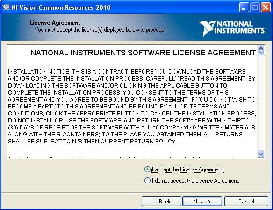Cancel the installation
This screenshot has width=273, height=210.
pos(246,202)
